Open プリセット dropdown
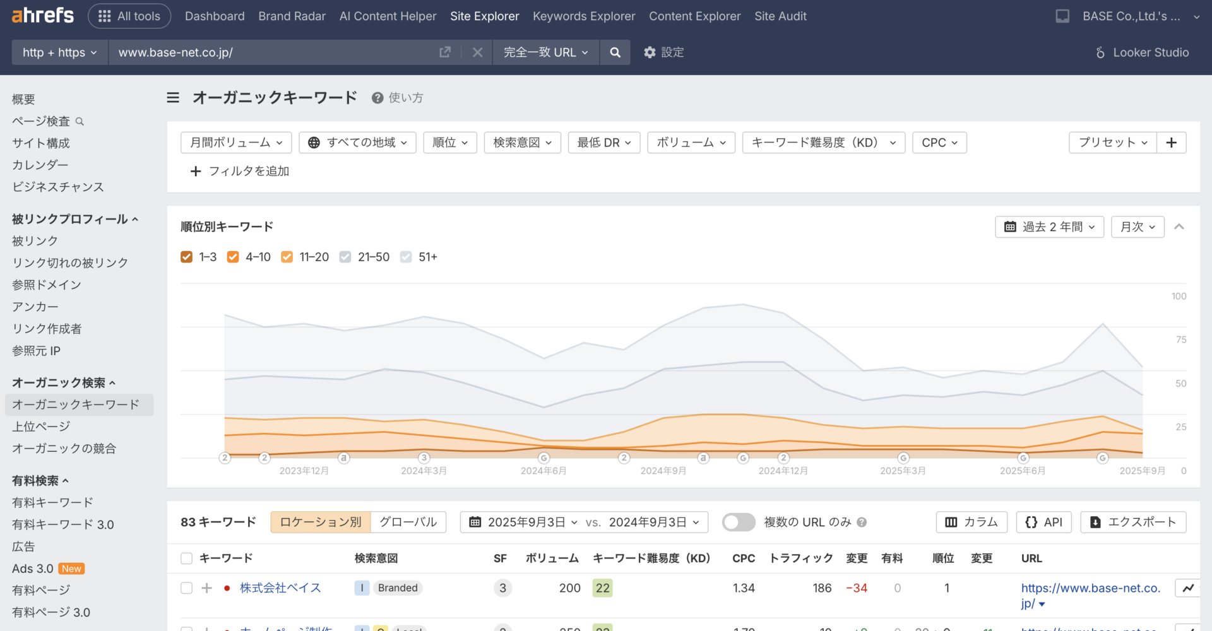The height and width of the screenshot is (631, 1212). click(x=1113, y=143)
